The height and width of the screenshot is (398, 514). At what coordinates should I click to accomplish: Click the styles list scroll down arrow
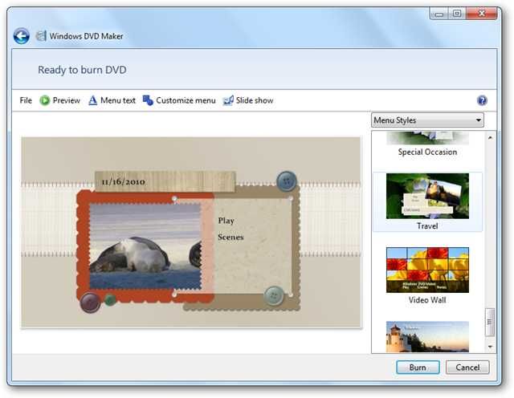pos(490,347)
